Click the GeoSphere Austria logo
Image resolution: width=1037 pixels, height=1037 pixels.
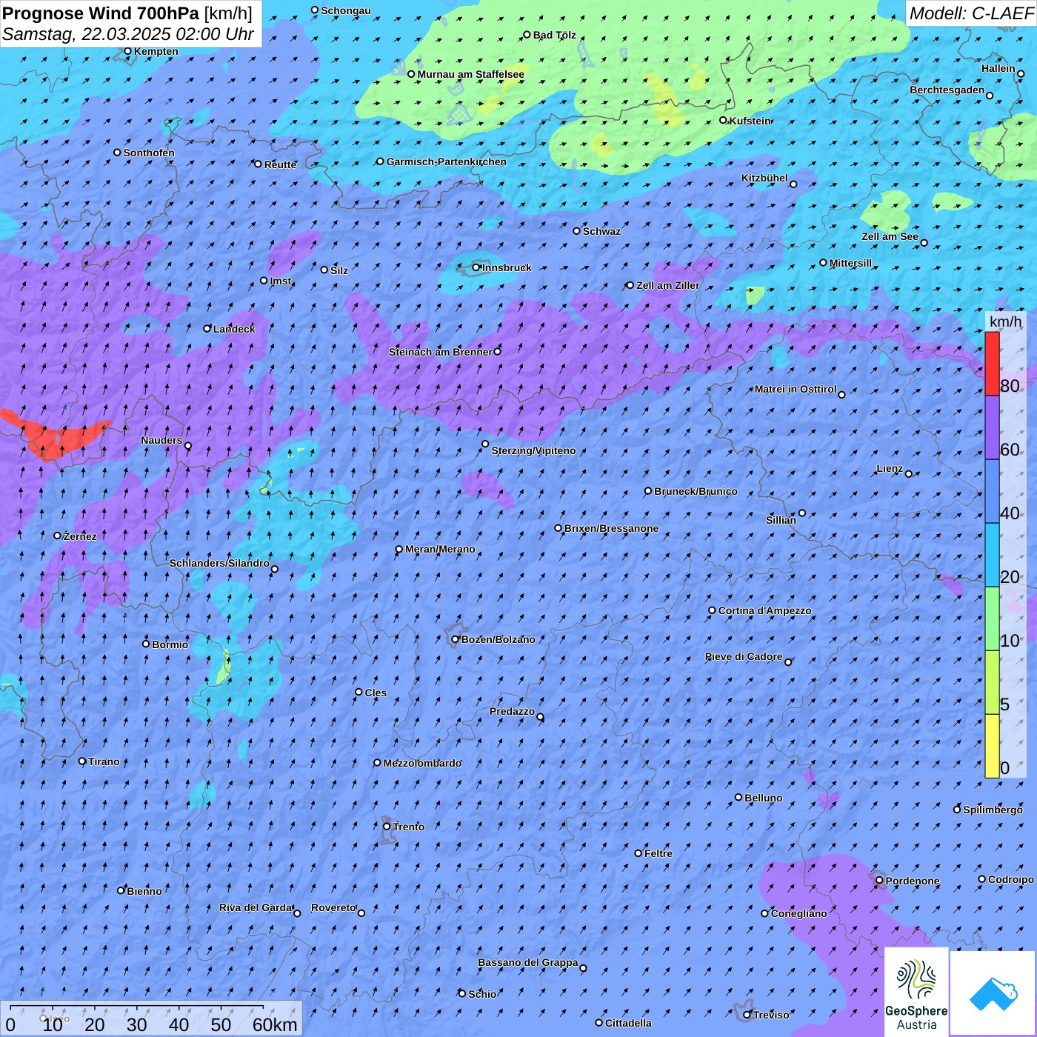[x=916, y=992]
